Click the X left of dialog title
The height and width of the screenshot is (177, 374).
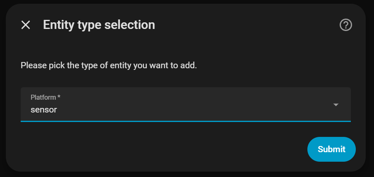coord(26,25)
